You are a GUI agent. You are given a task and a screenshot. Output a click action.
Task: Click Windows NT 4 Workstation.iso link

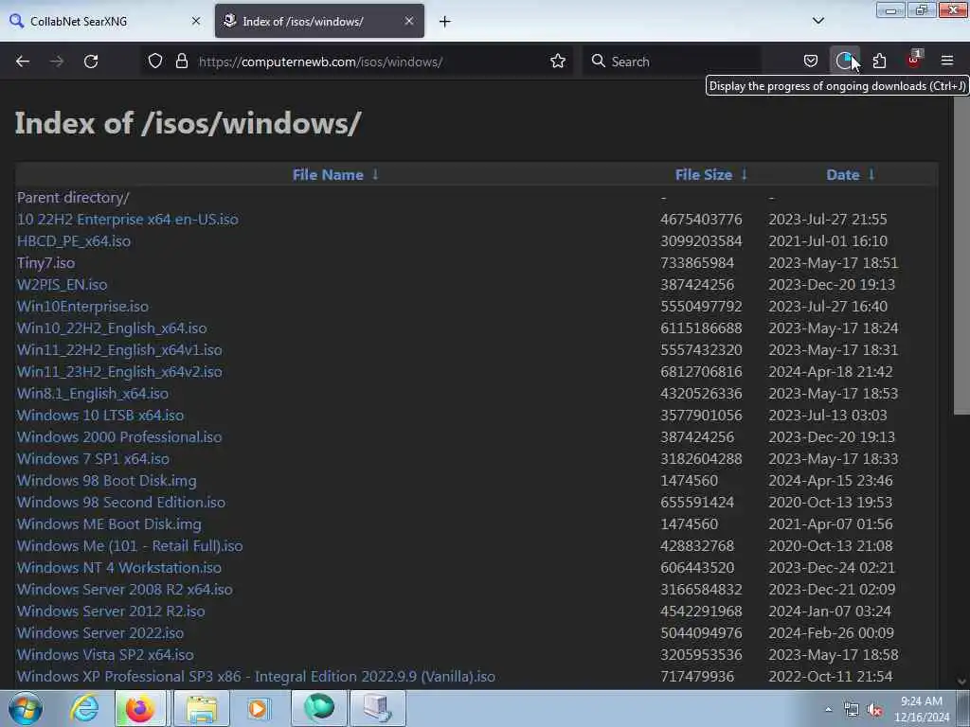coord(118,568)
